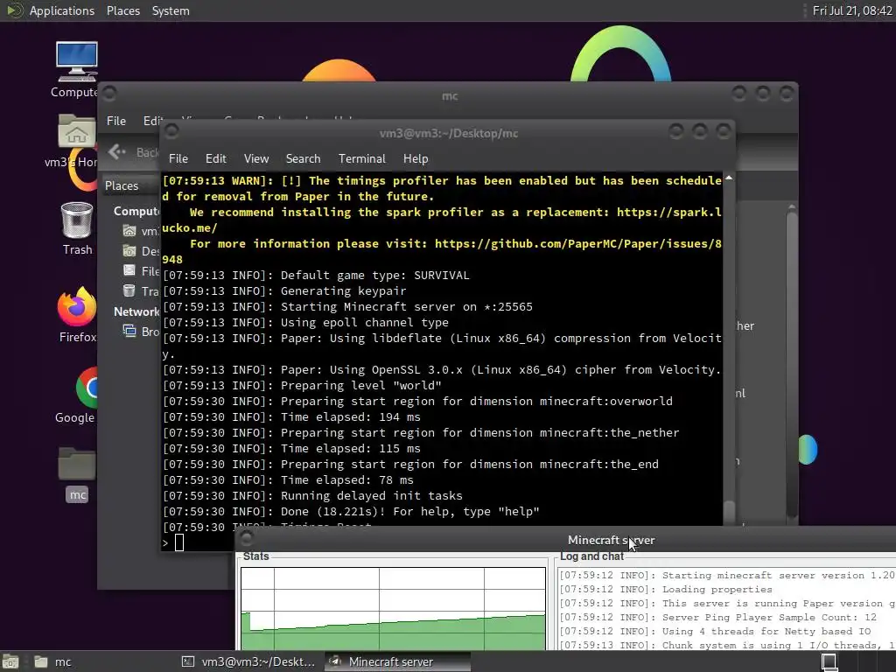Select the Computer heading in file manager sidebar

coord(136,211)
